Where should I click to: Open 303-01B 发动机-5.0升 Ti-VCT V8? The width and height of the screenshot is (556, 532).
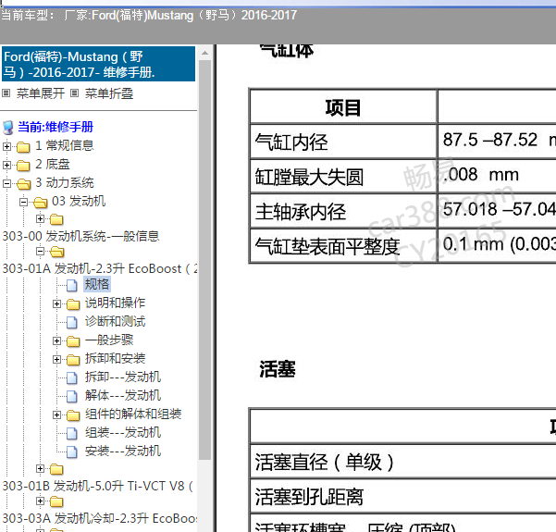[x=97, y=486]
